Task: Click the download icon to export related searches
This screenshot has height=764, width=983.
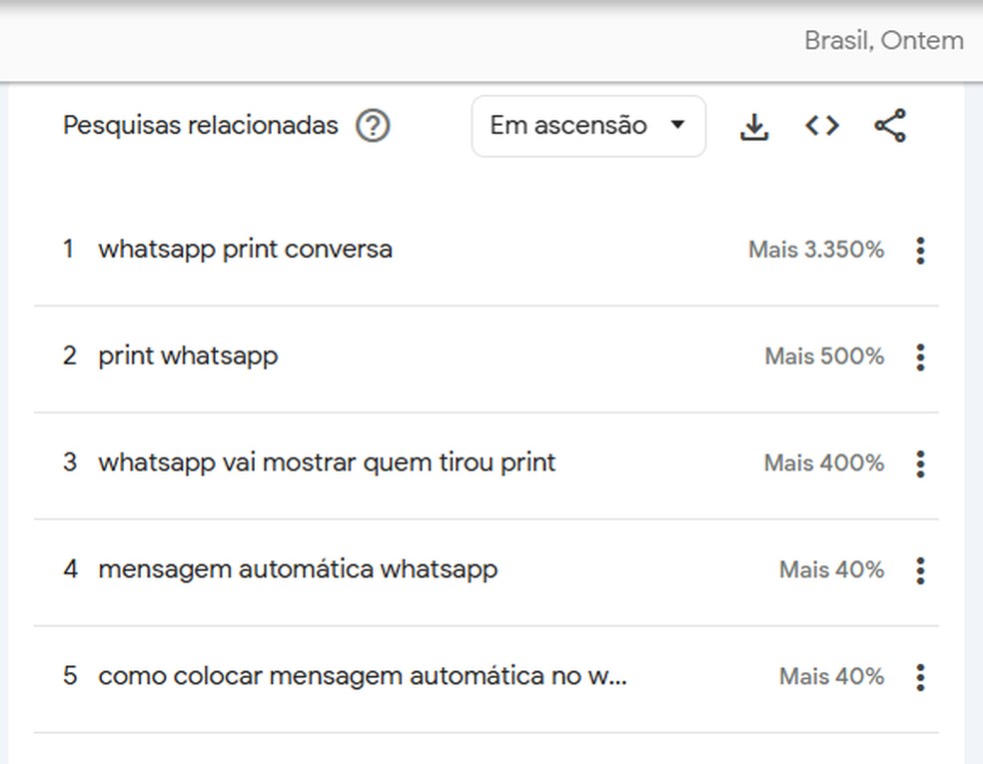Action: point(754,125)
